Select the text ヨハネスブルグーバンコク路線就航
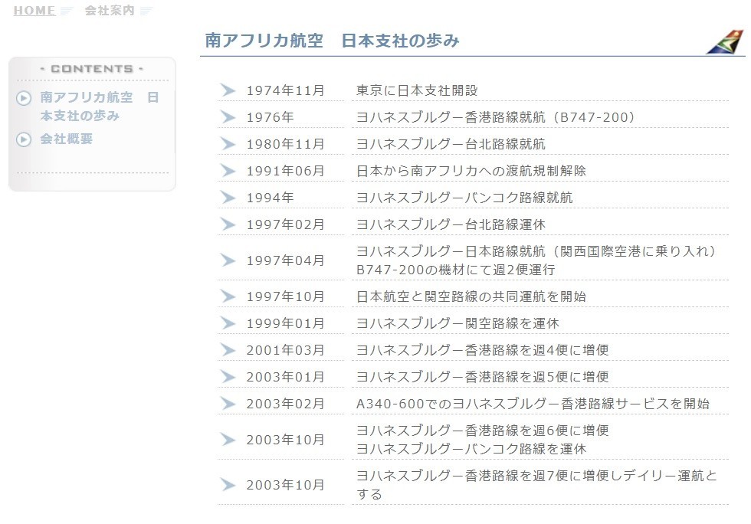 (464, 198)
